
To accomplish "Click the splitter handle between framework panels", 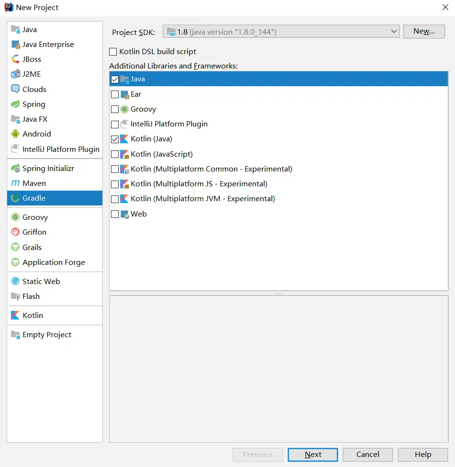I will click(x=279, y=293).
